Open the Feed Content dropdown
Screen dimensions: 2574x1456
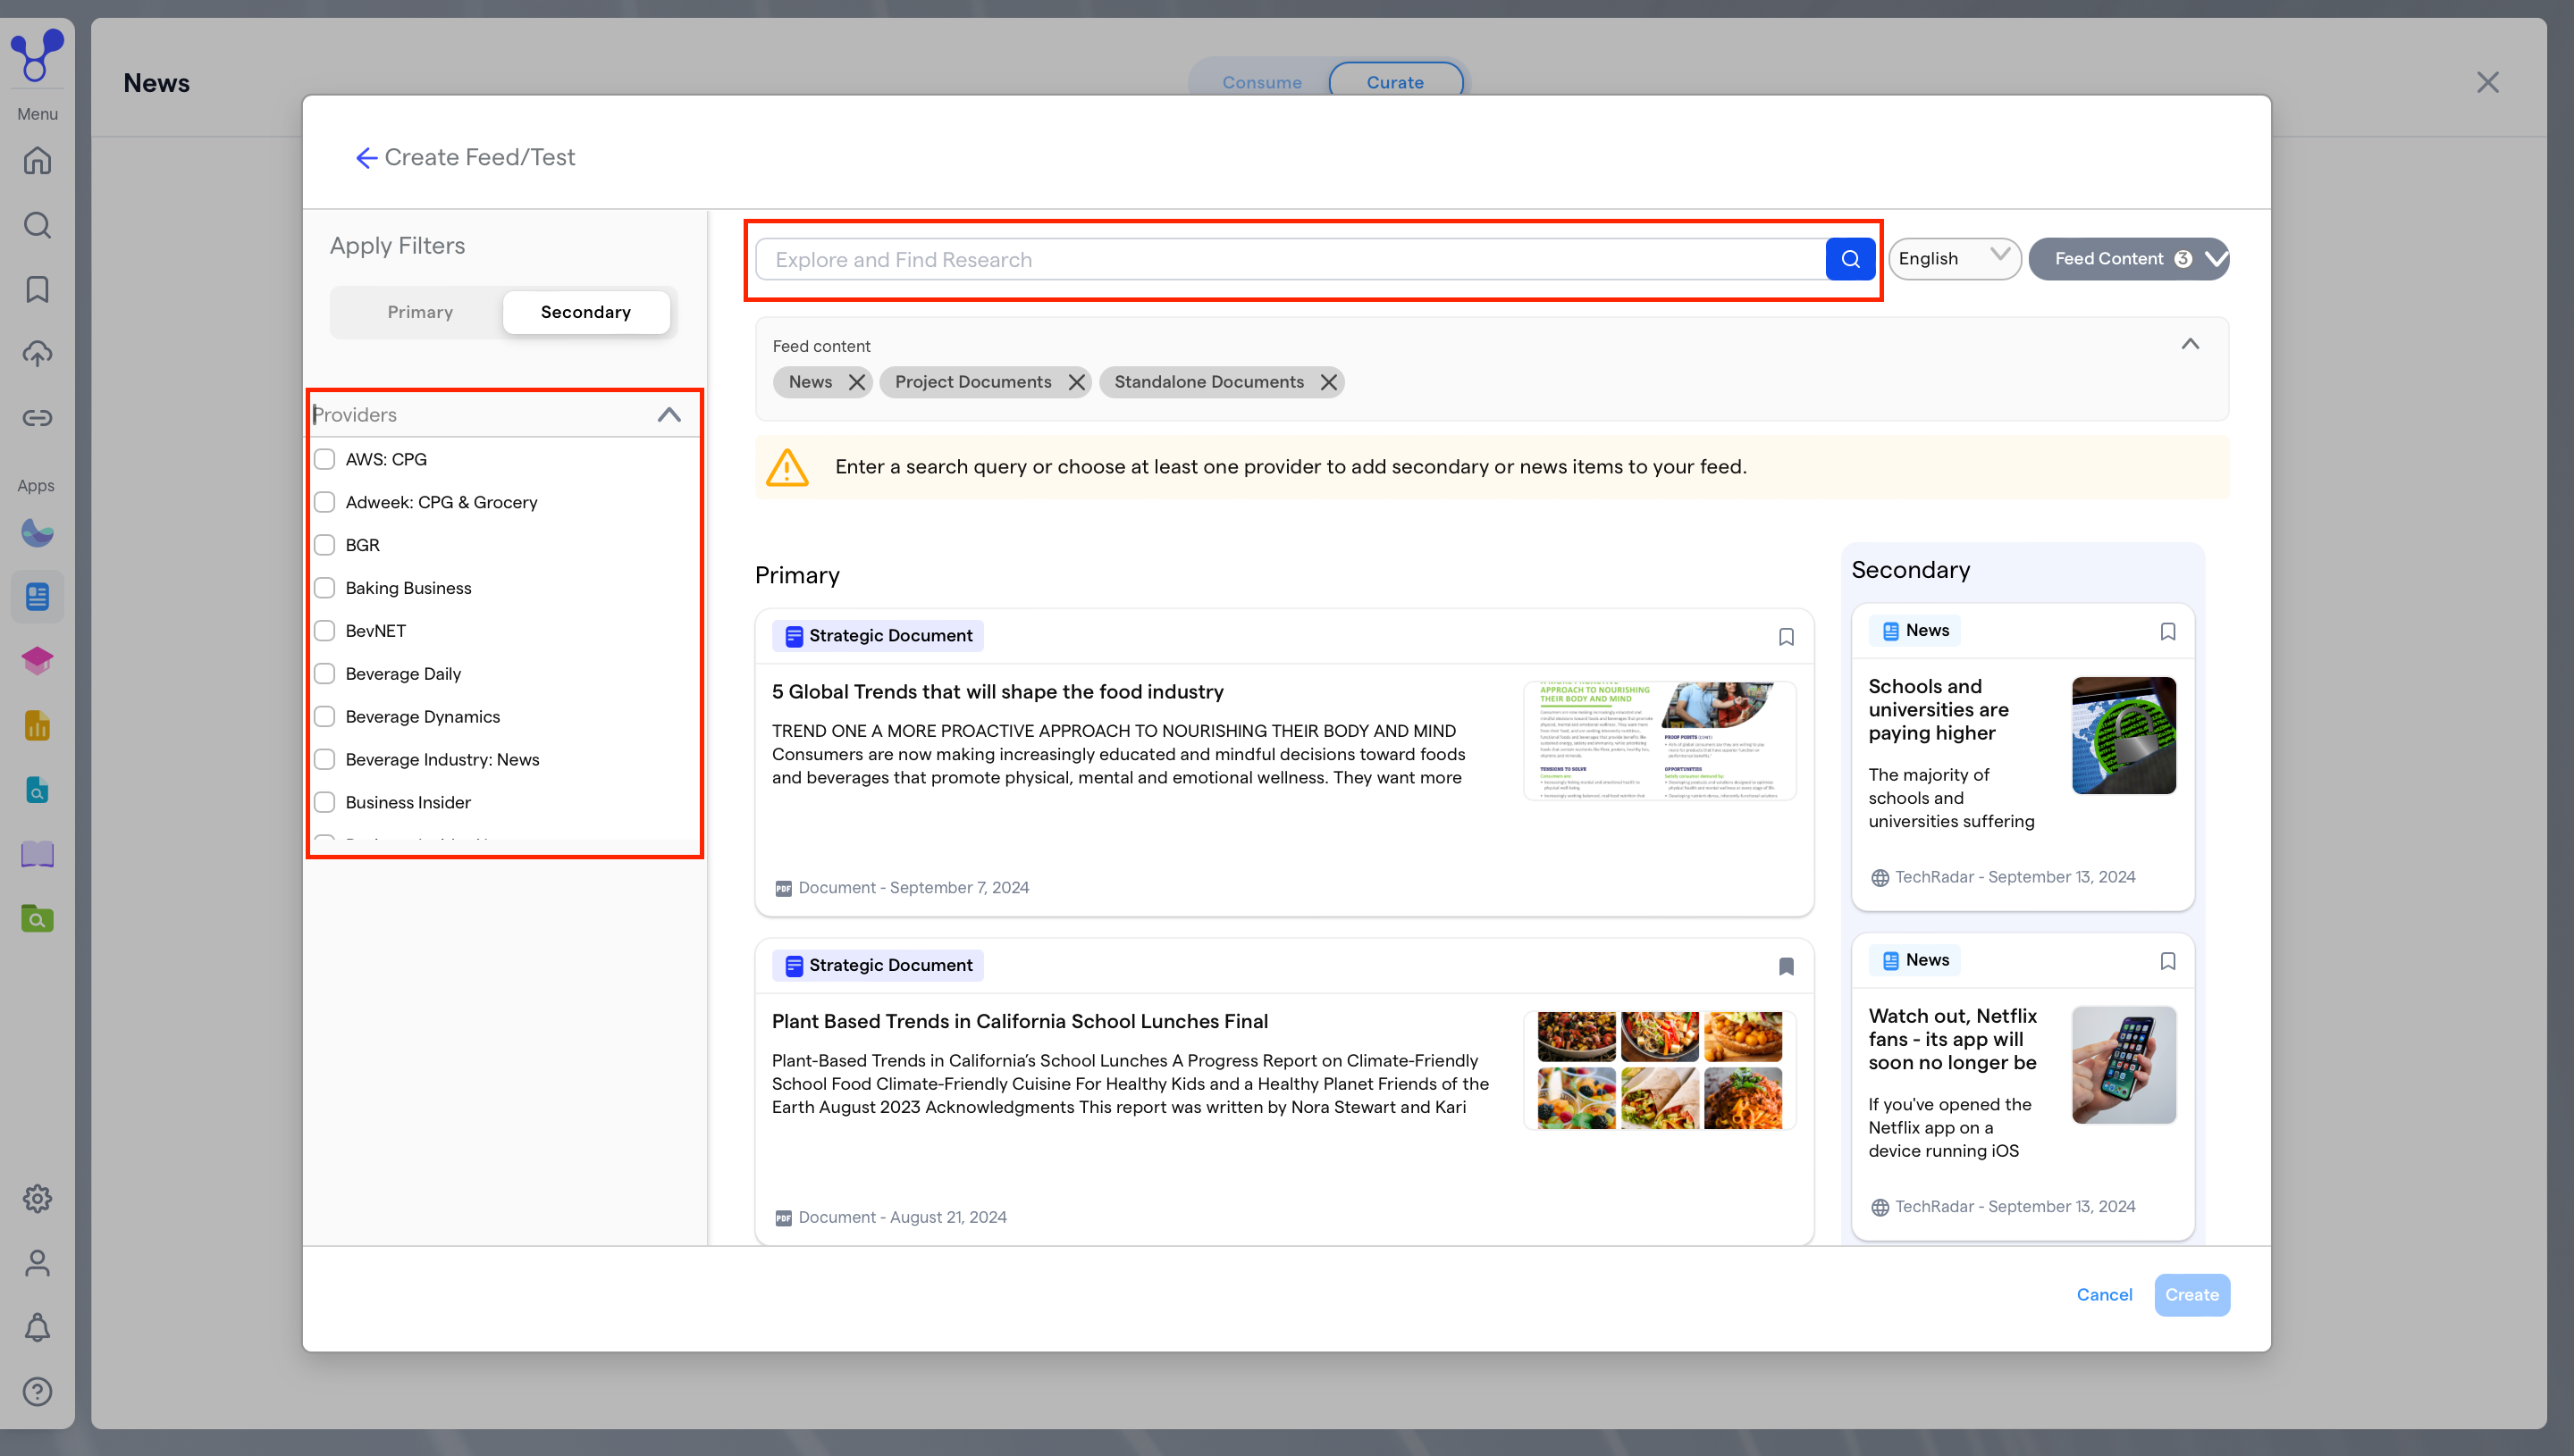[2128, 259]
